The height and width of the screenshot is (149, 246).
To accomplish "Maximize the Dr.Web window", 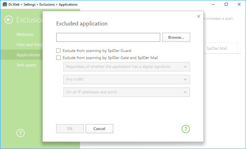I will click(x=226, y=4).
